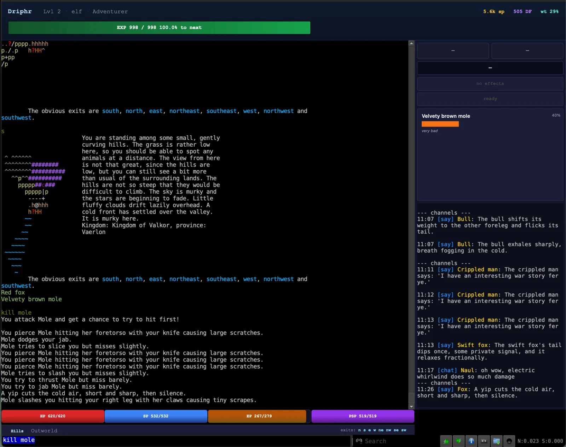Click the 'e' exit in the exits bar
This screenshot has height=447, width=566.
click(x=369, y=430)
